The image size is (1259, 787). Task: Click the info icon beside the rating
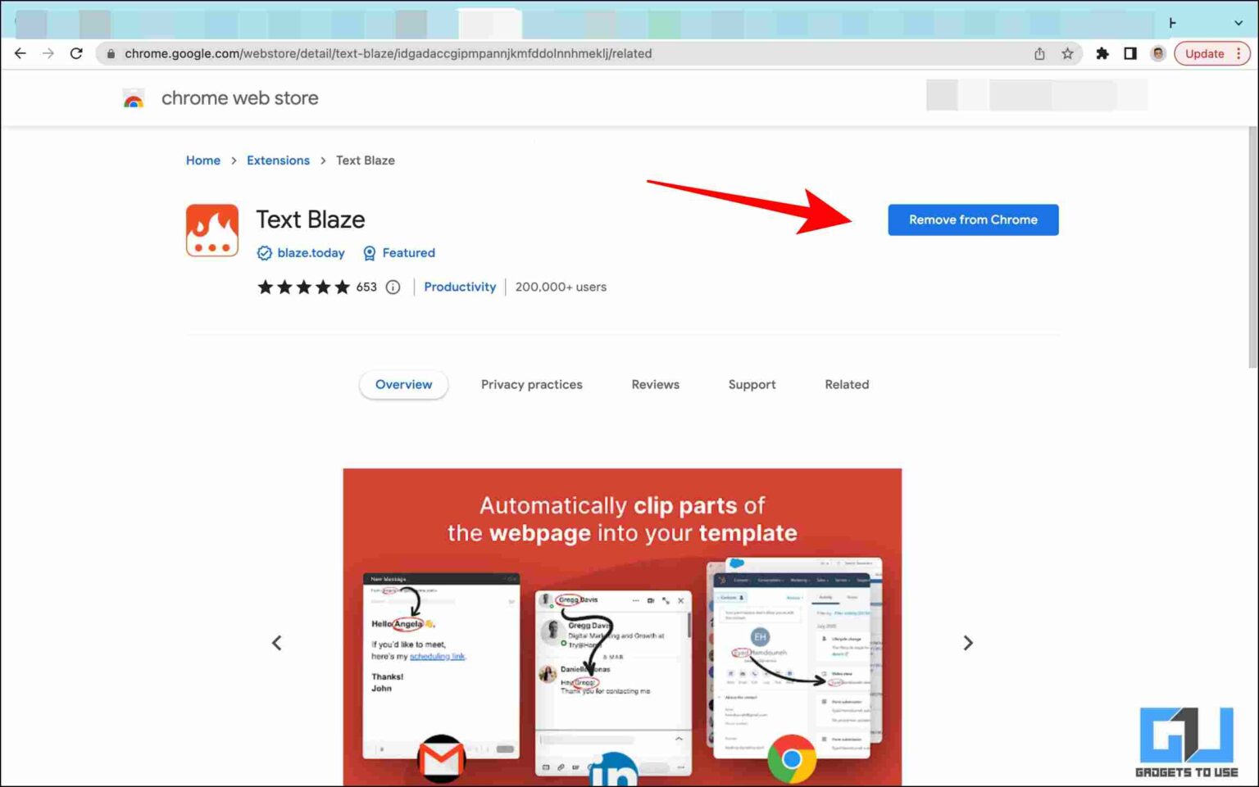click(393, 287)
